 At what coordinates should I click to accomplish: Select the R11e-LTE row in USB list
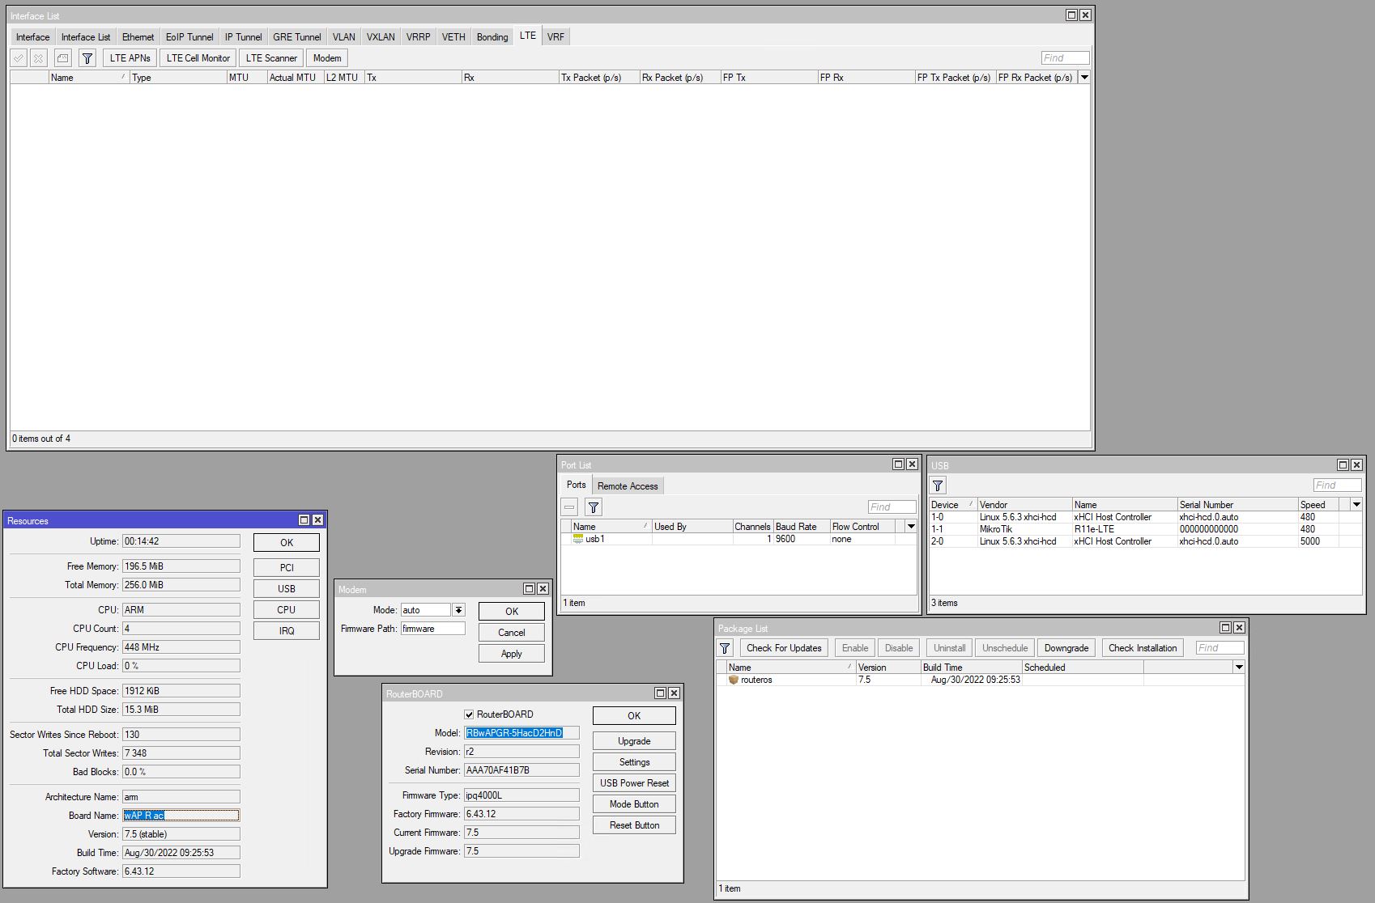(x=1145, y=529)
